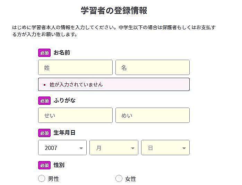Click the 女性 label text

(131, 179)
